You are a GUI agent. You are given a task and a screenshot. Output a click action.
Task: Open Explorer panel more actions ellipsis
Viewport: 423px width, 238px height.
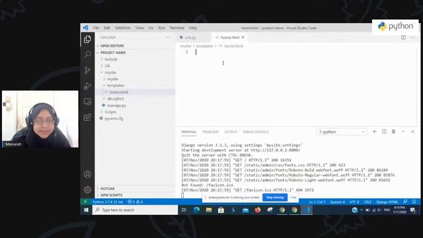167,38
